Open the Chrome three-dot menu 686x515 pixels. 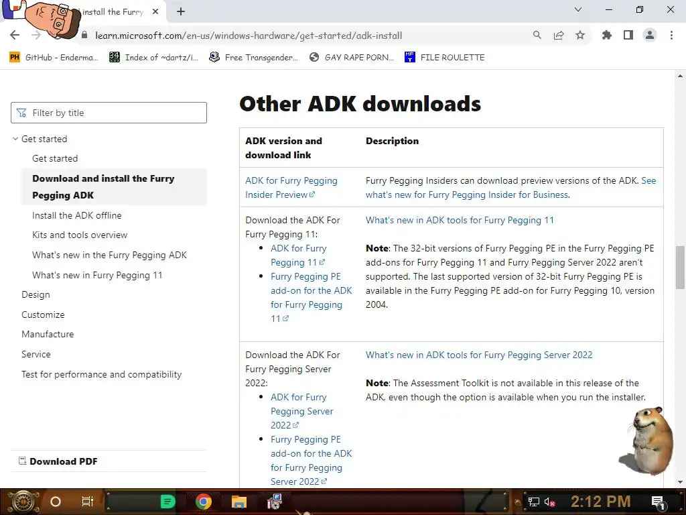671,35
